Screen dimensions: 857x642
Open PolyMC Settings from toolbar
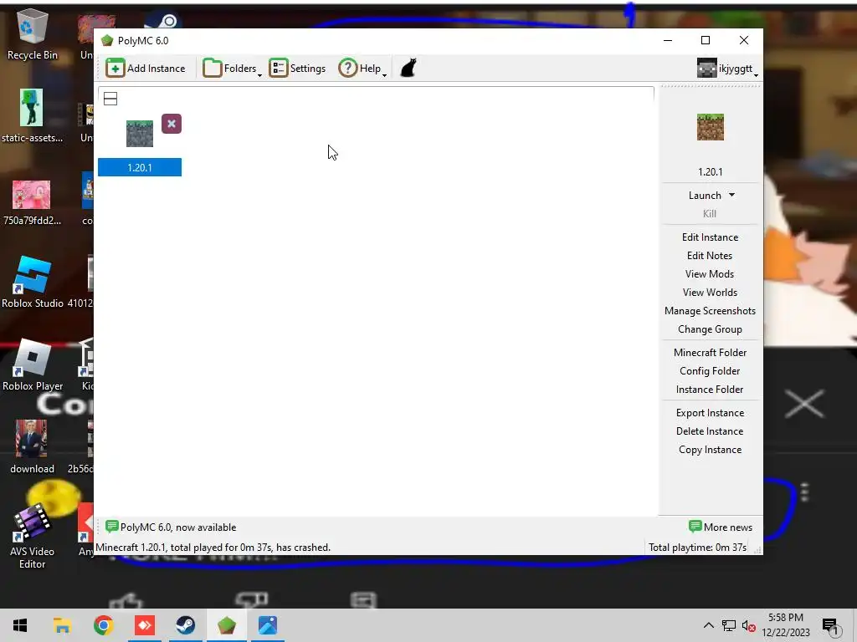297,69
